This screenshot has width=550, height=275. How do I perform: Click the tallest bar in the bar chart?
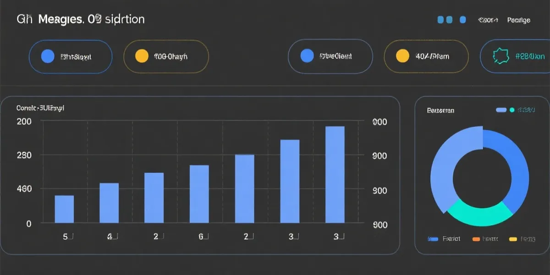click(x=335, y=174)
